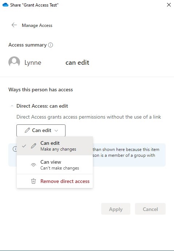This screenshot has width=174, height=251.
Task: Click the info icon in the blue notice banner
Action: point(15,149)
